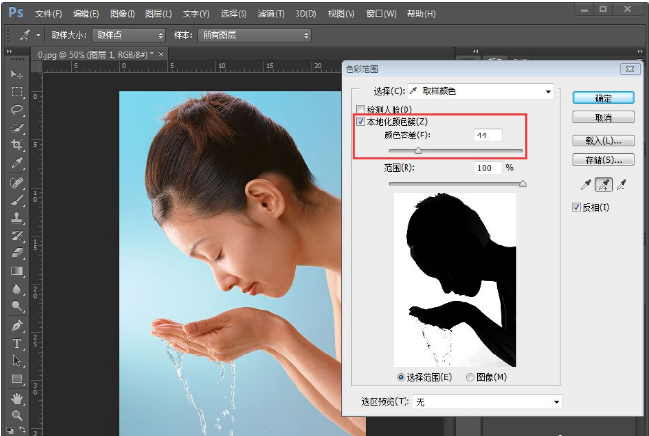Toggle the 本地化颜色簇(Z) checkbox
The image size is (649, 436).
(360, 122)
